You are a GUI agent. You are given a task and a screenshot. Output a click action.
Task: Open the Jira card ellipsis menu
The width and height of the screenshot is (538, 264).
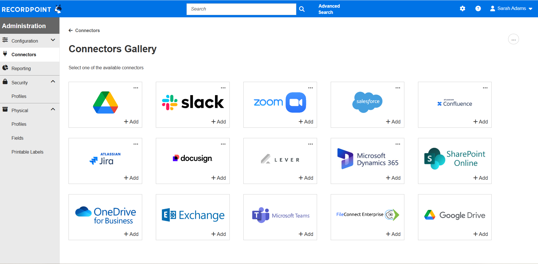[x=136, y=144]
